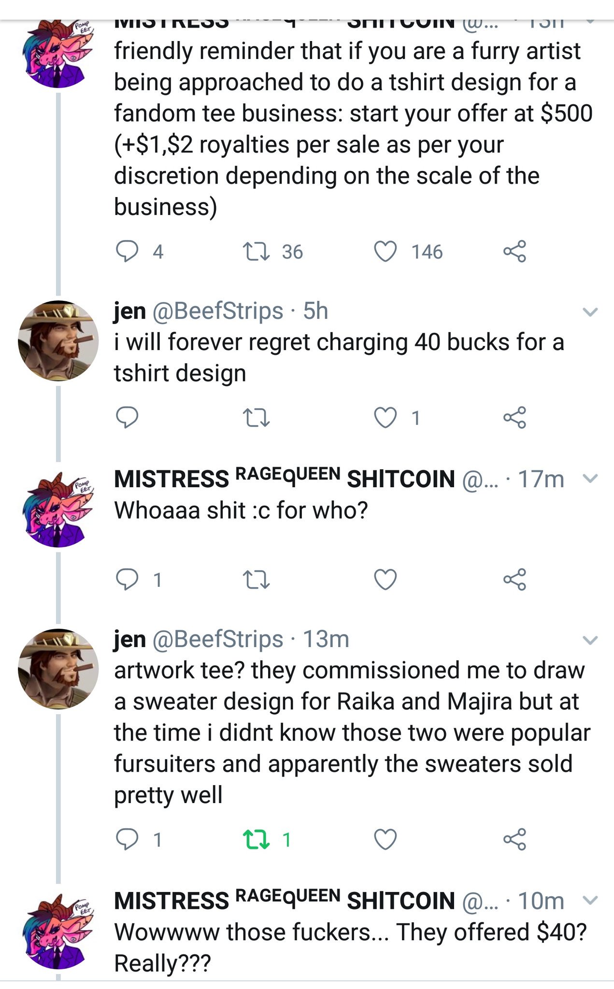Reply to jen's 40 bucks regret tweet
The width and height of the screenshot is (614, 989).
click(127, 417)
